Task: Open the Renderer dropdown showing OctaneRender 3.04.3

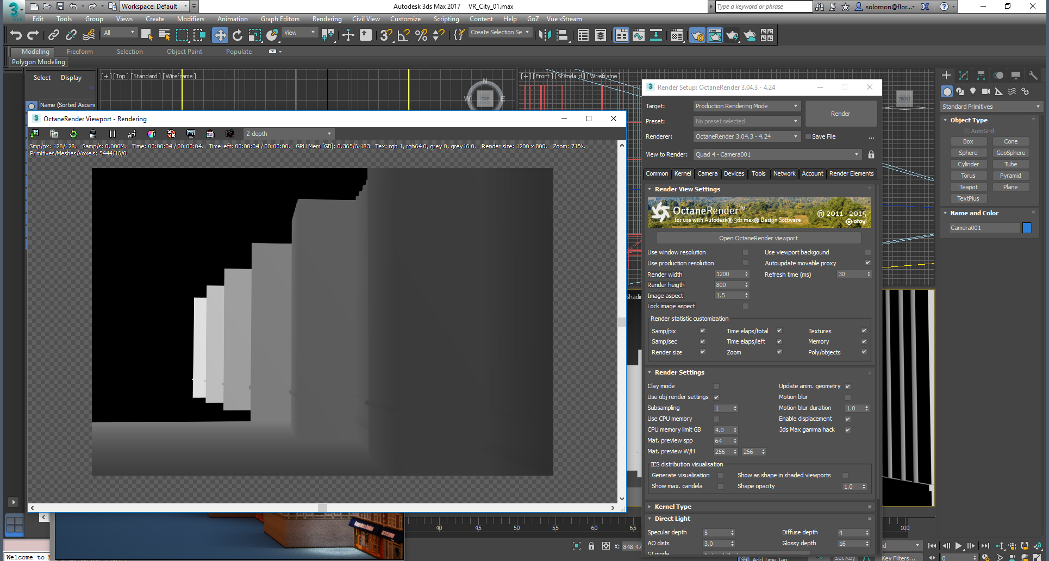Action: click(x=747, y=136)
